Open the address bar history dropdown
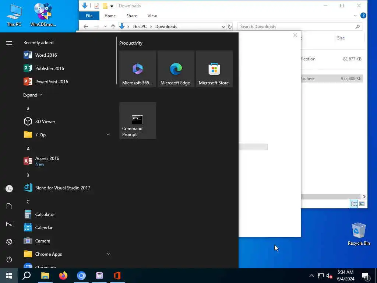The height and width of the screenshot is (283, 377). [x=223, y=27]
